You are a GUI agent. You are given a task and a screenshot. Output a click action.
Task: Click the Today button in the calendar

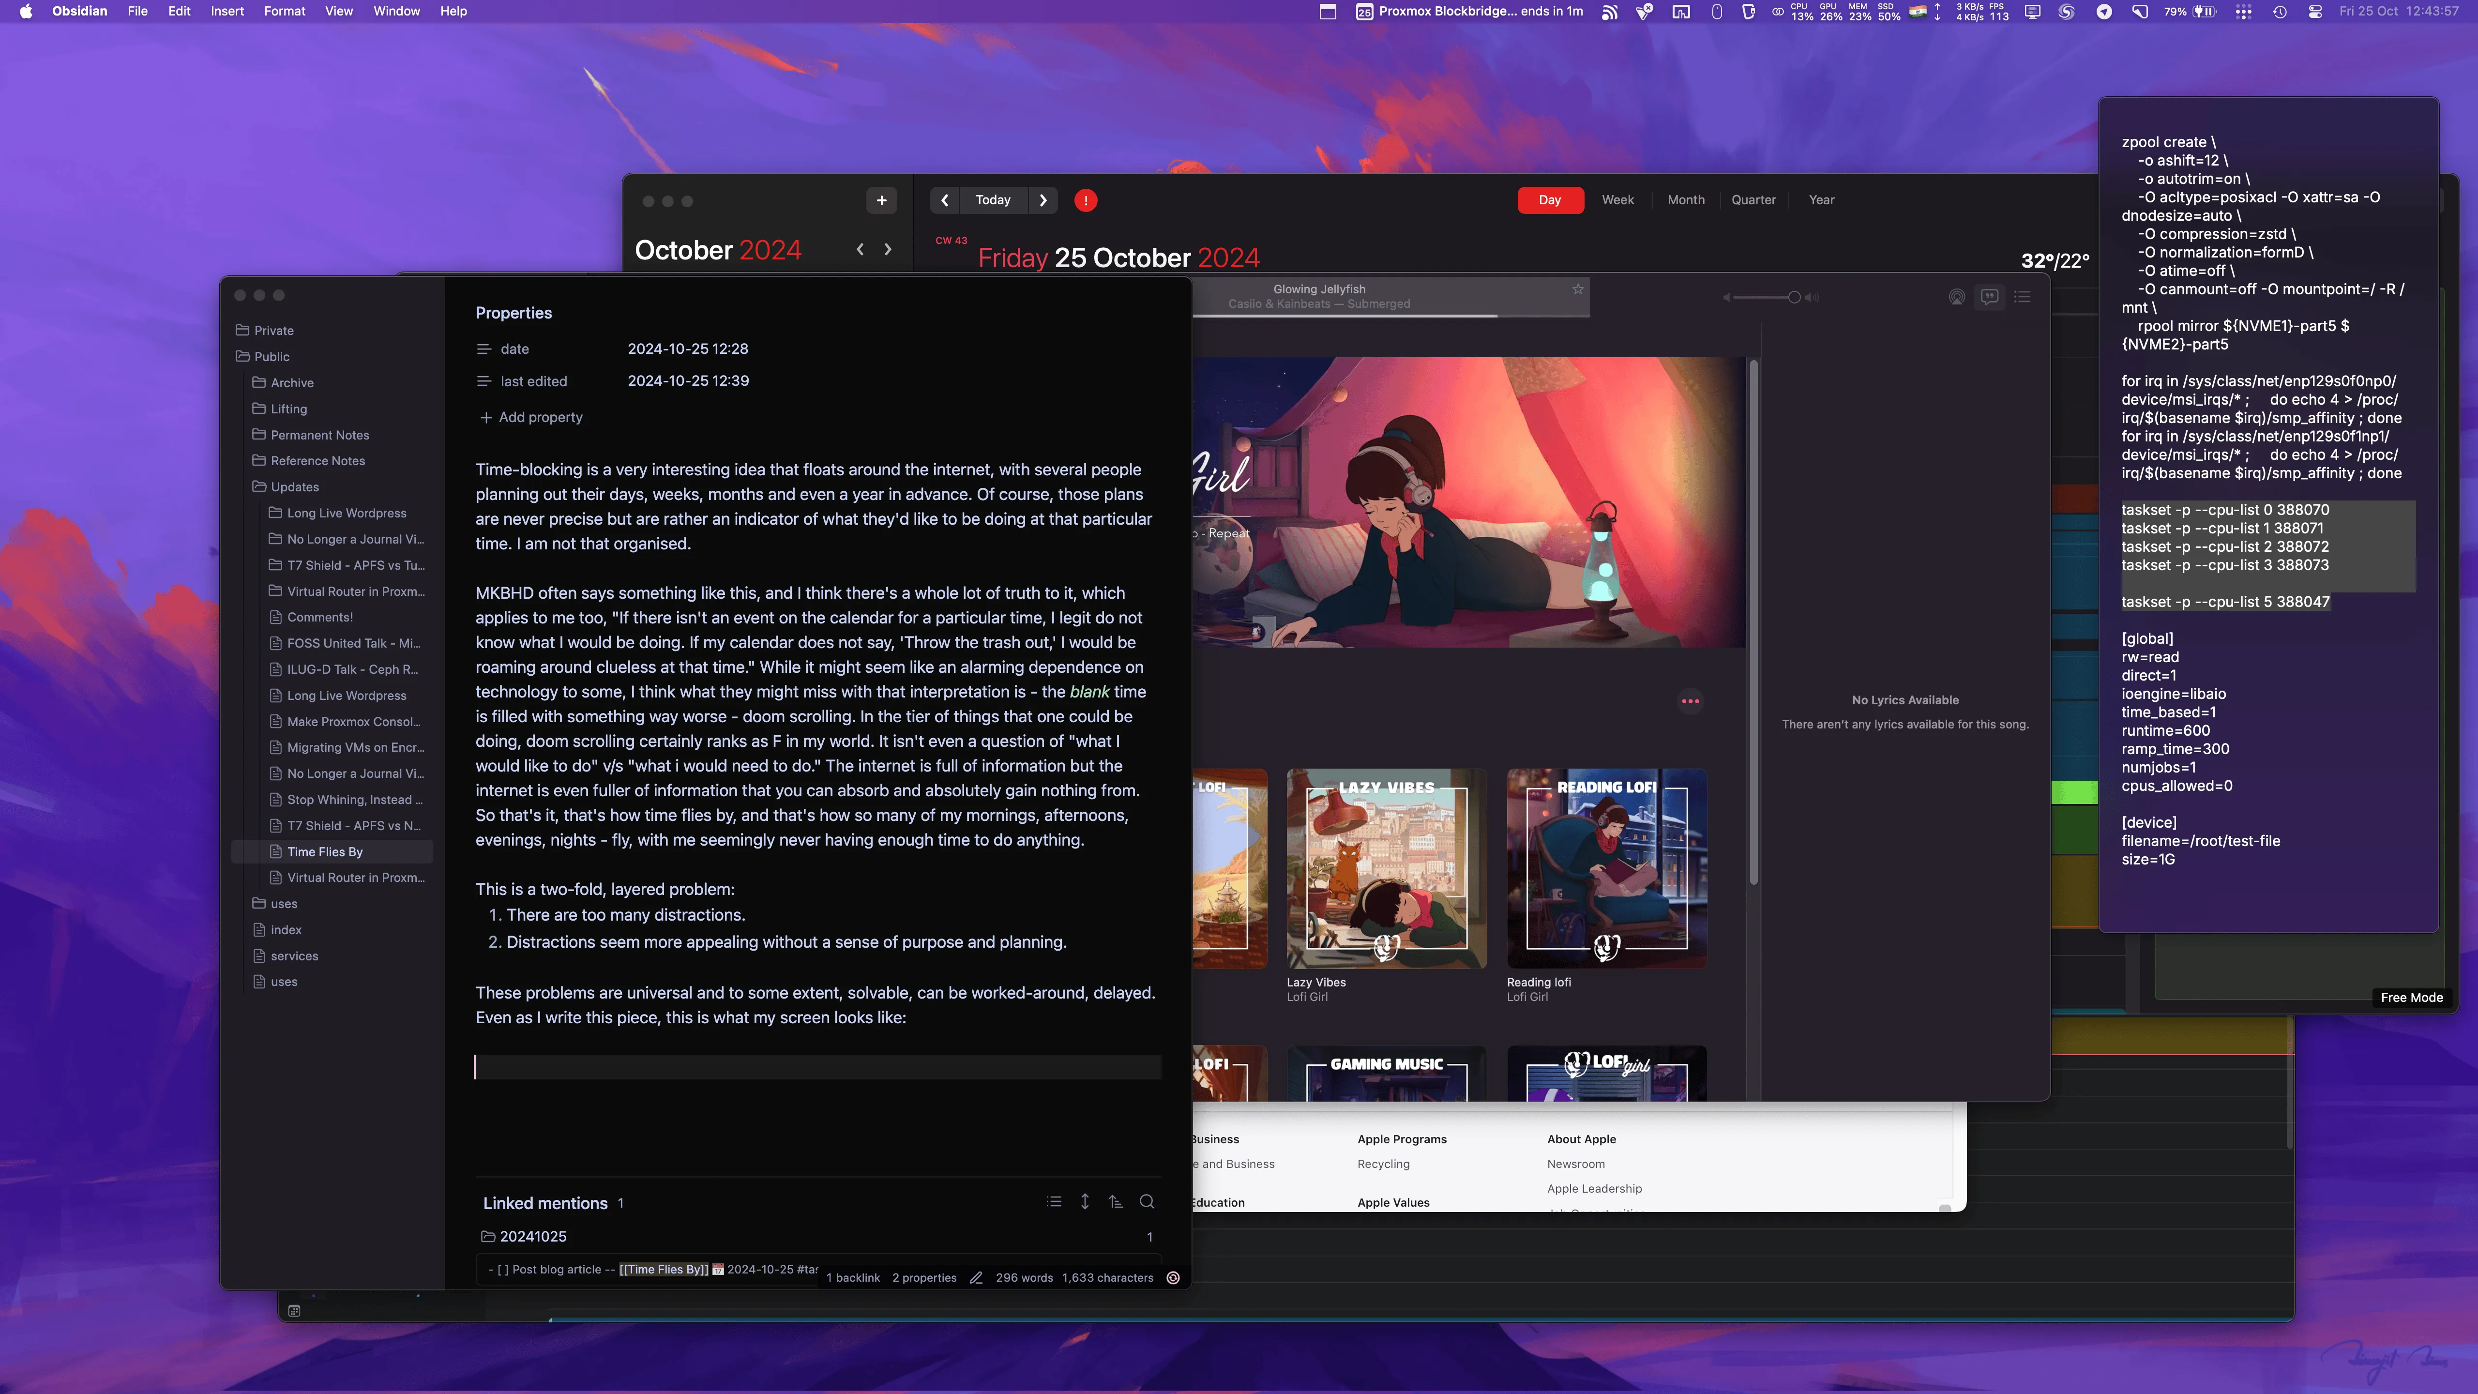(x=993, y=200)
